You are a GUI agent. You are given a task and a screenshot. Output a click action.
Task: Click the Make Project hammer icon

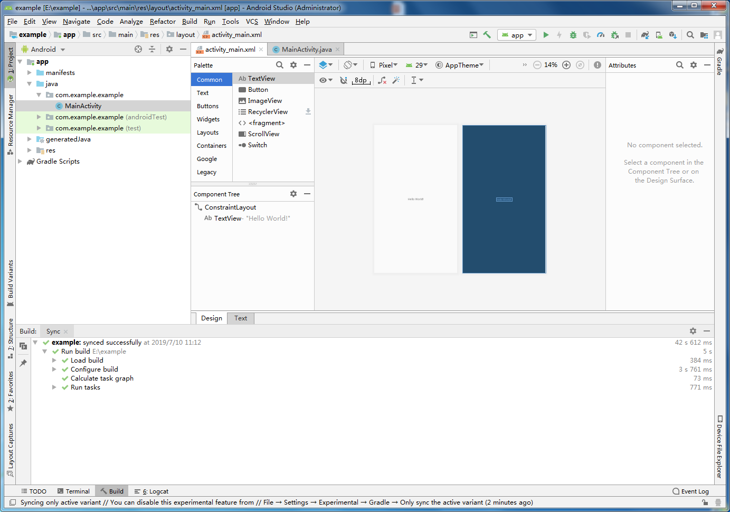[487, 35]
